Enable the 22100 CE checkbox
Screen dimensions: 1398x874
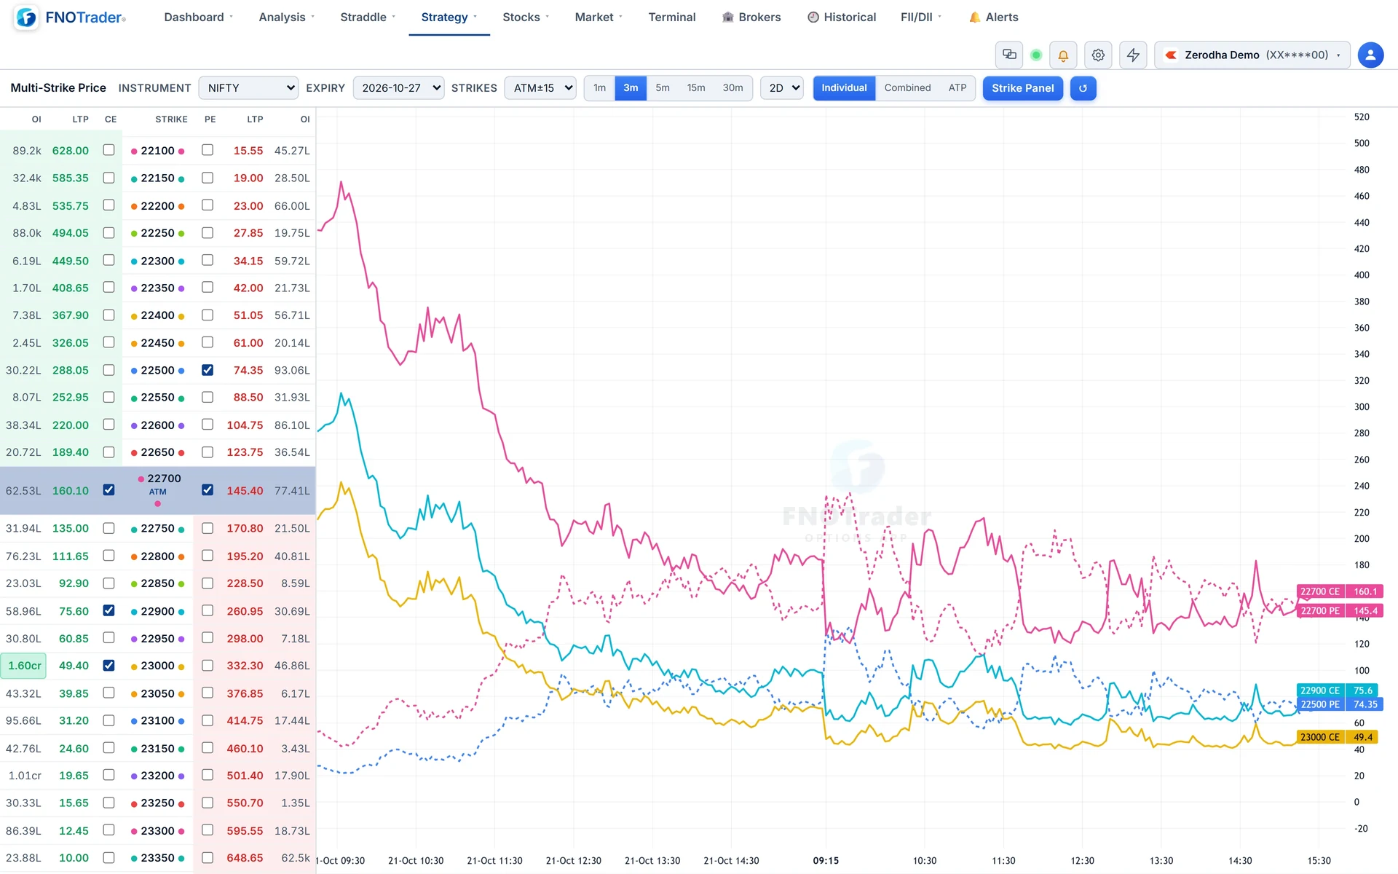[x=108, y=150]
